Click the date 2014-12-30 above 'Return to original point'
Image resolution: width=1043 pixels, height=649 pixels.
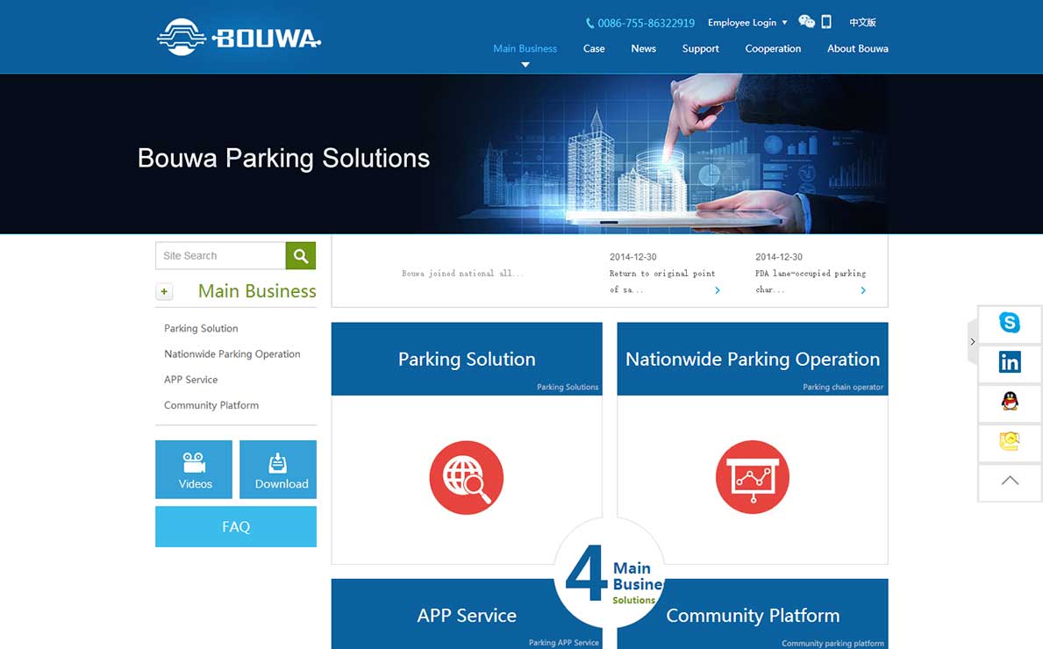coord(632,257)
